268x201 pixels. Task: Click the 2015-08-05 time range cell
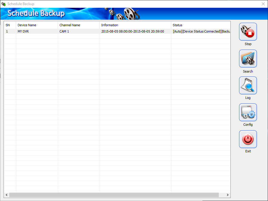click(135, 31)
